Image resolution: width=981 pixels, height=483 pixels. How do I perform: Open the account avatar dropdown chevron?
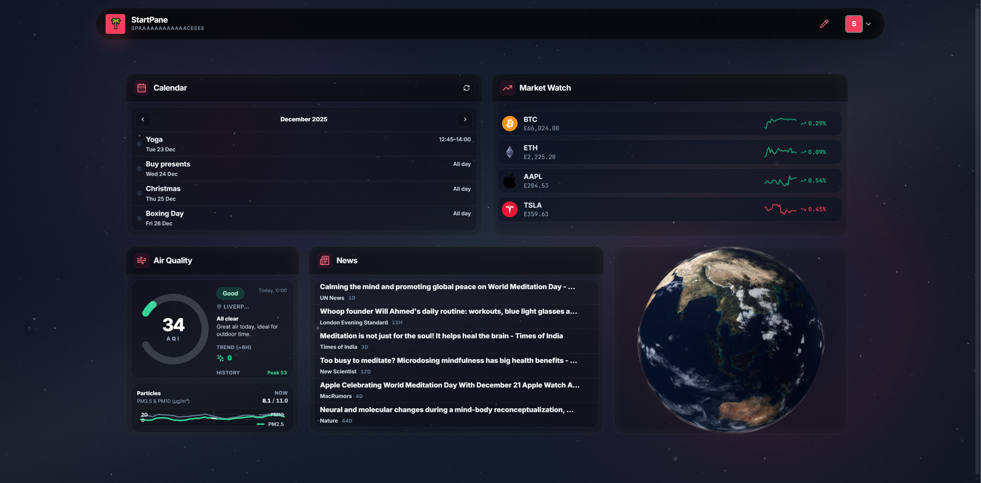869,24
